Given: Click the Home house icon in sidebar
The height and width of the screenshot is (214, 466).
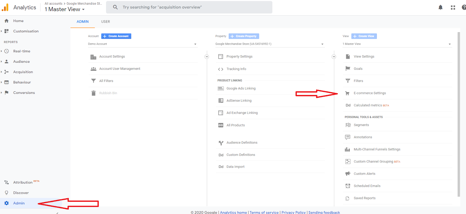Looking at the screenshot, I should click(x=6, y=21).
